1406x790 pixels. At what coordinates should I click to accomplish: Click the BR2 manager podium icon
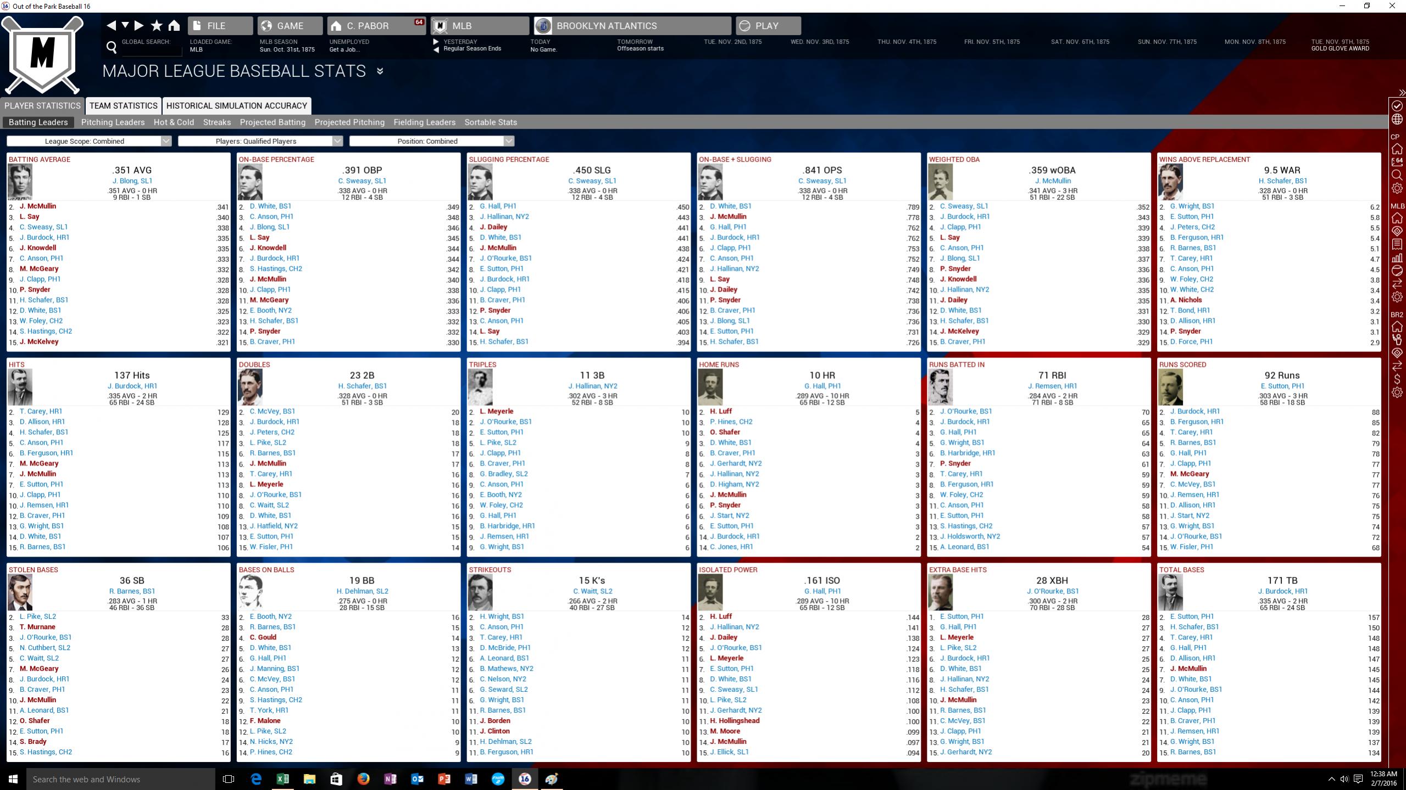[x=1397, y=340]
